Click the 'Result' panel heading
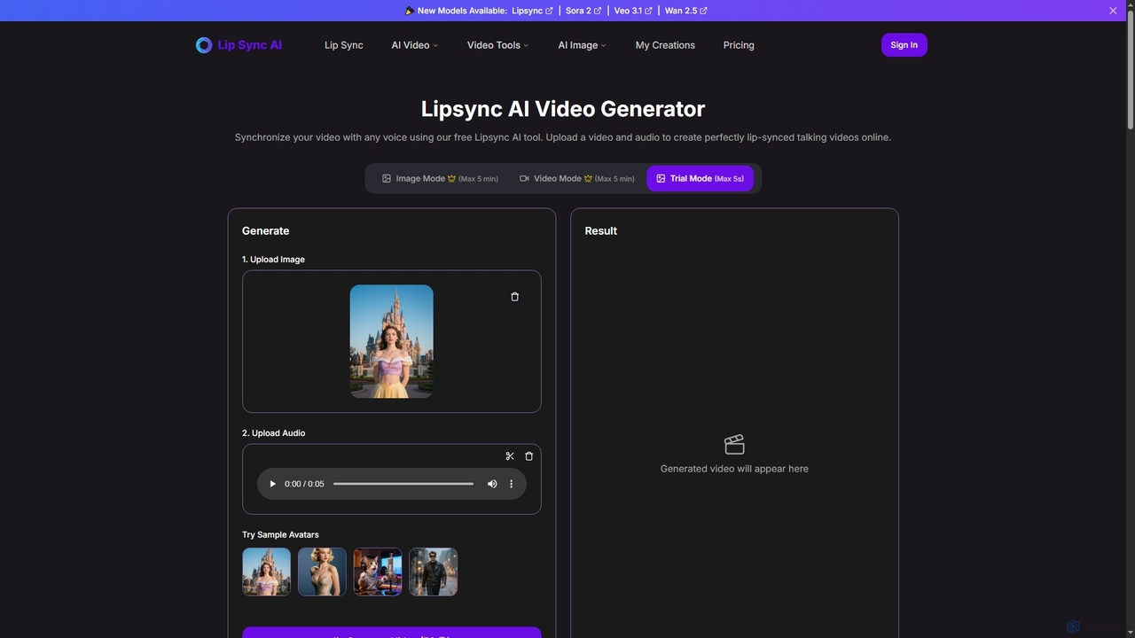Screen dimensions: 1135x638 601,230
